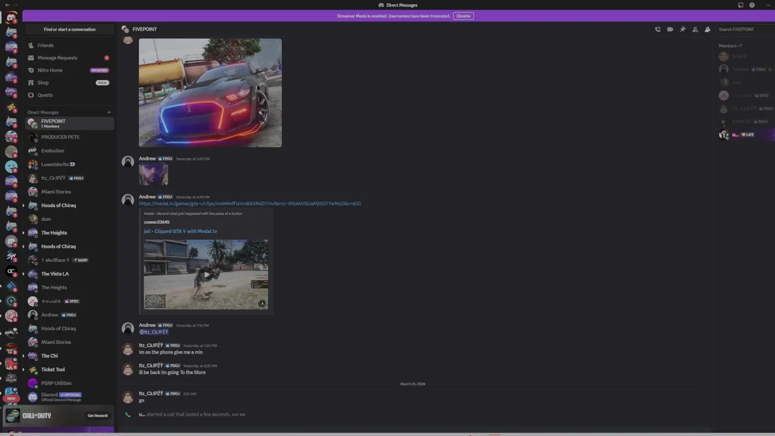Click the call started phone icon

(x=128, y=415)
